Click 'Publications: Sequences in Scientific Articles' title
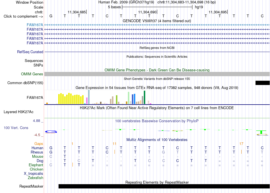Image resolution: width=270 pixels, height=193 pixels. click(157, 57)
